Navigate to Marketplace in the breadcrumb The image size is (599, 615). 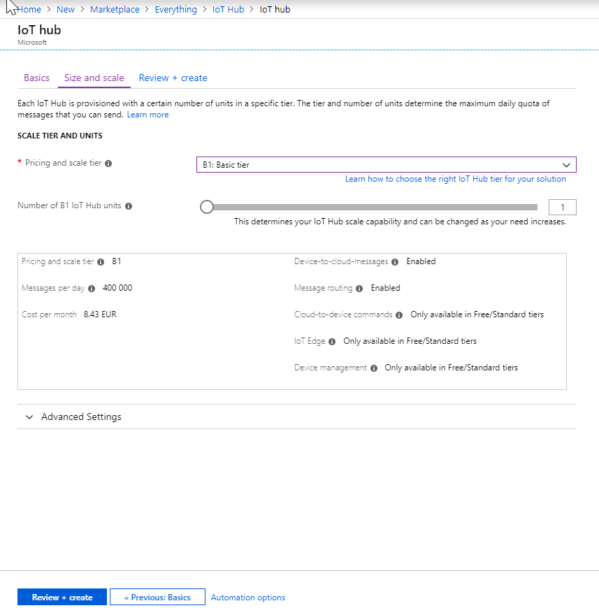point(115,10)
